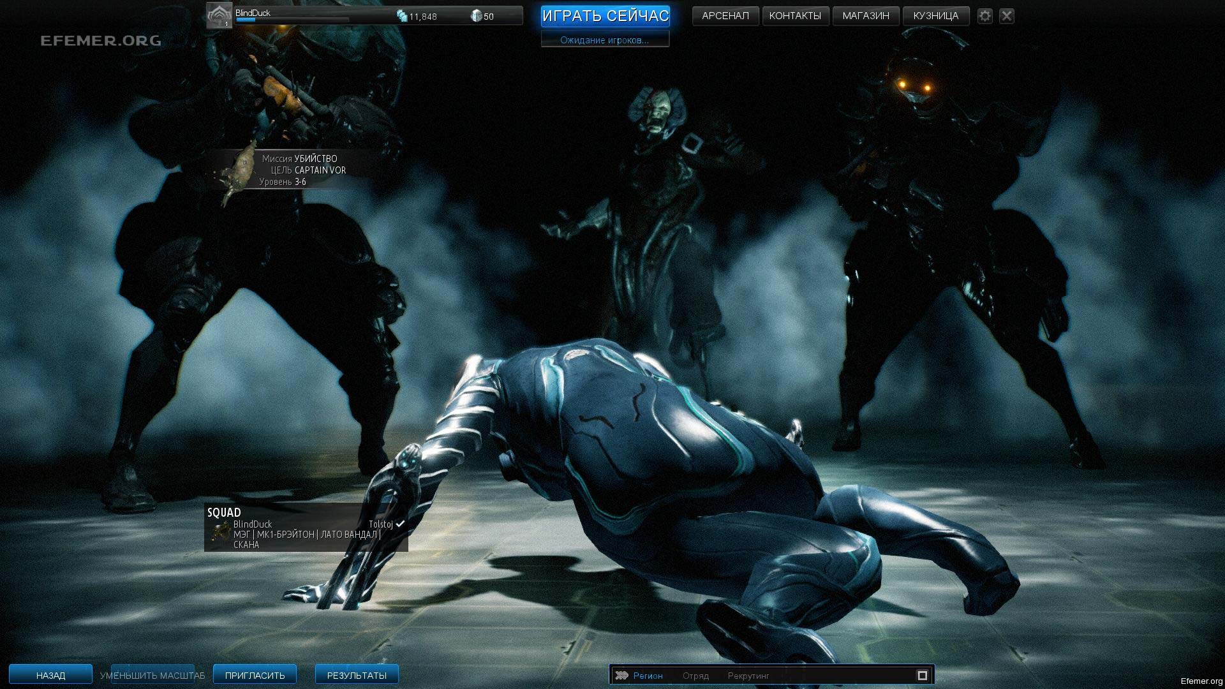The height and width of the screenshot is (689, 1225).
Task: Switch to the Регион chat tab
Action: tap(648, 676)
